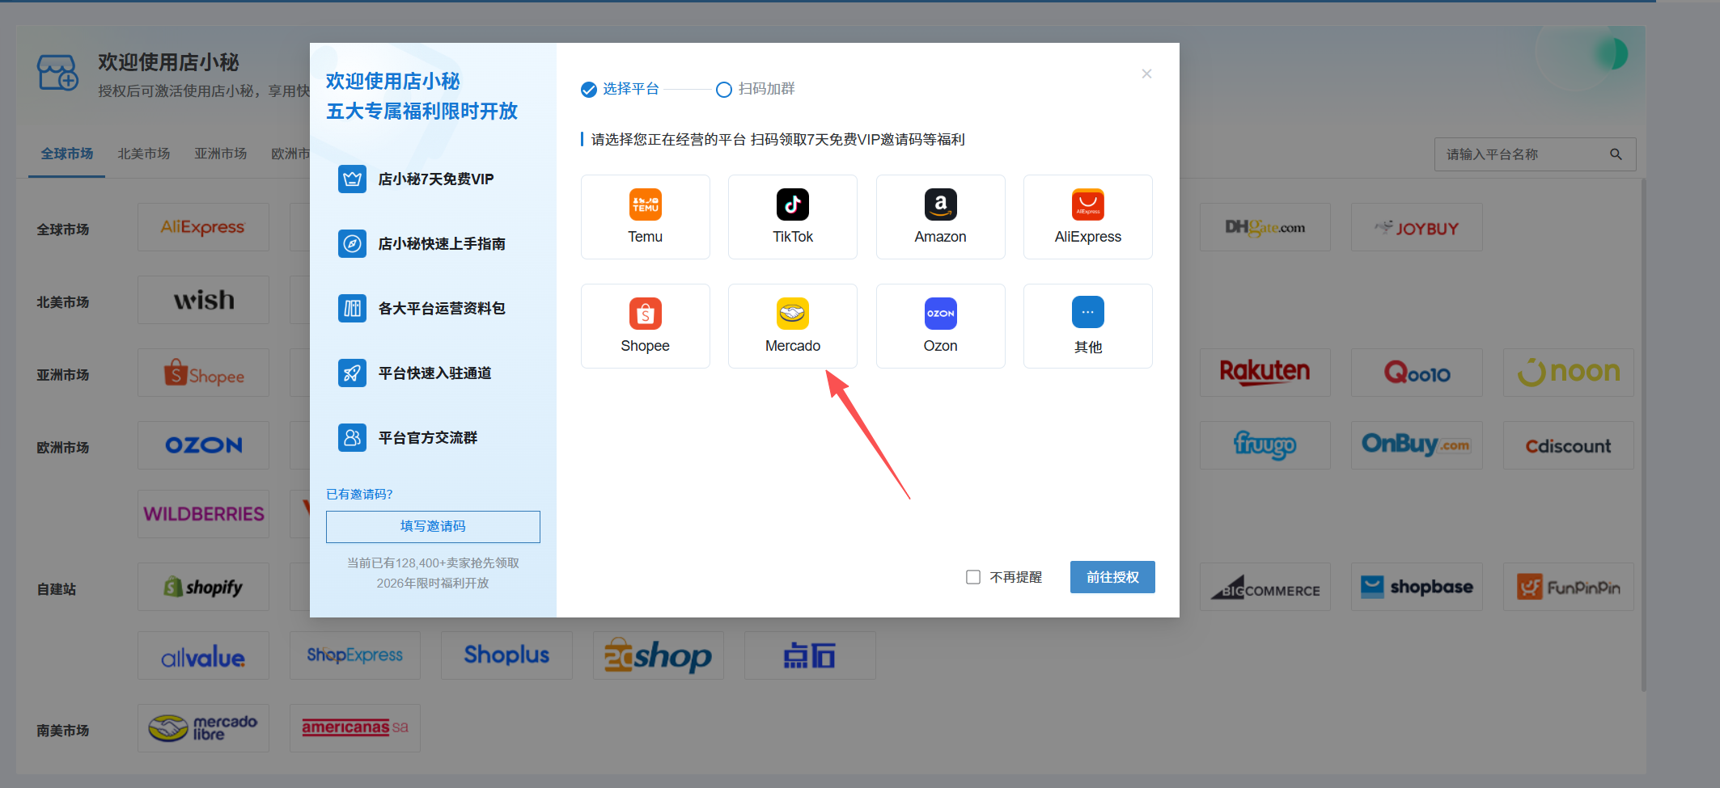Open the Qoo10 platform logo
This screenshot has width=1720, height=788.
tap(1417, 373)
